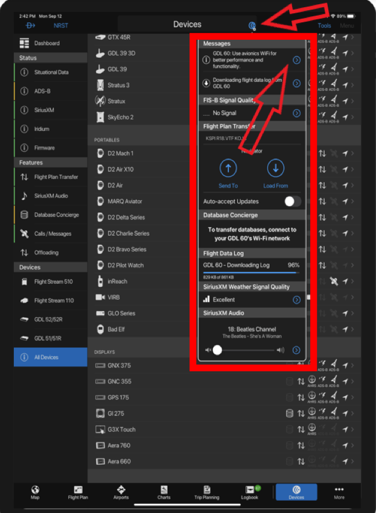Toggle the Auto-accept Updates switch
376x513 pixels.
[x=293, y=201]
